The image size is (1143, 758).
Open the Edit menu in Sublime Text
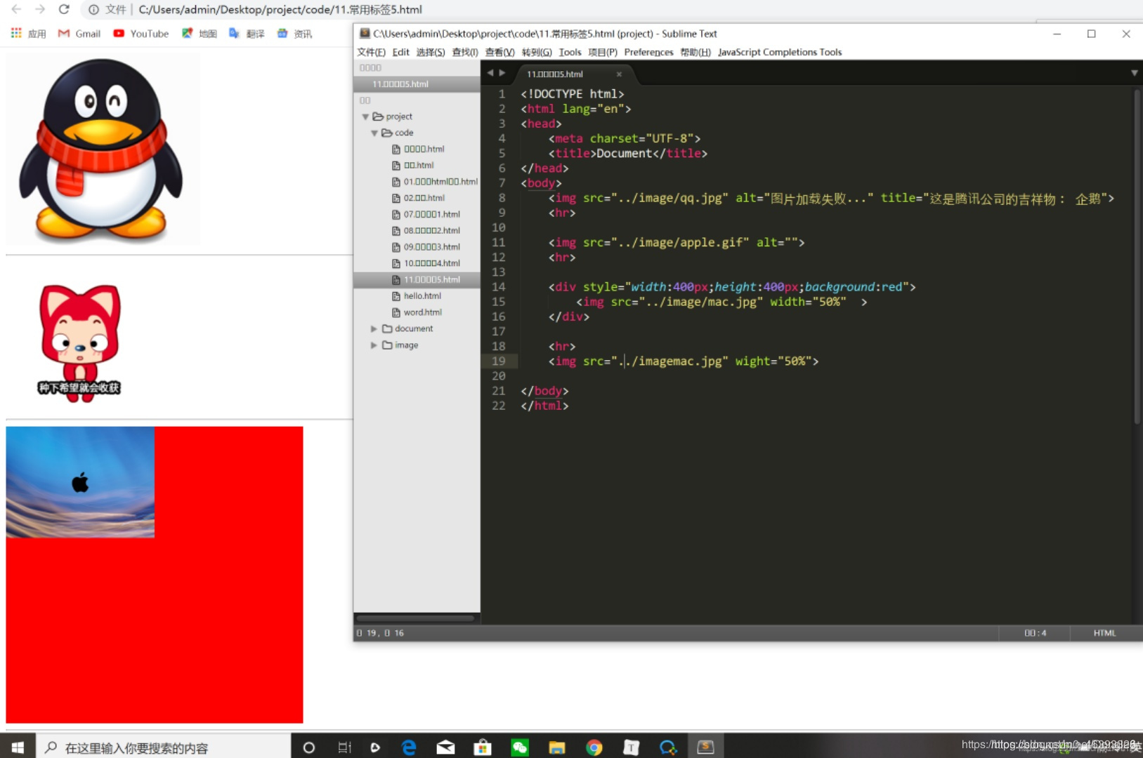point(400,52)
